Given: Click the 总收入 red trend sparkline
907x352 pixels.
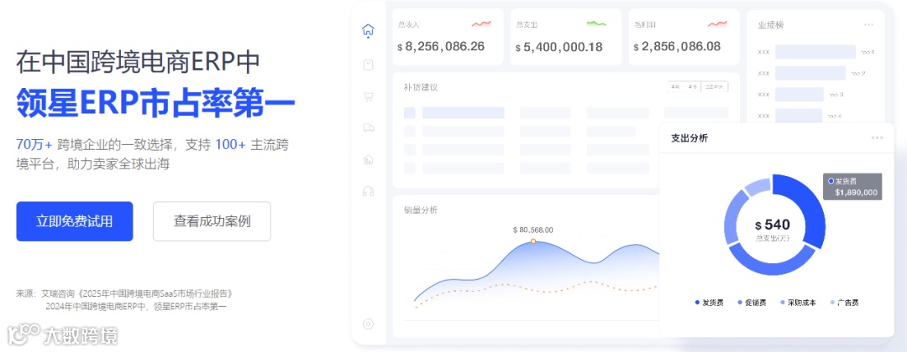Looking at the screenshot, I should (481, 24).
